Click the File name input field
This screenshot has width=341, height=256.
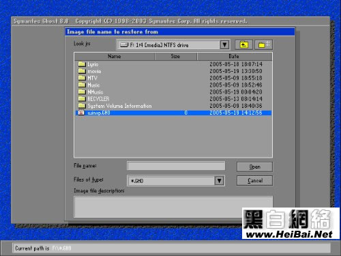coord(176,166)
